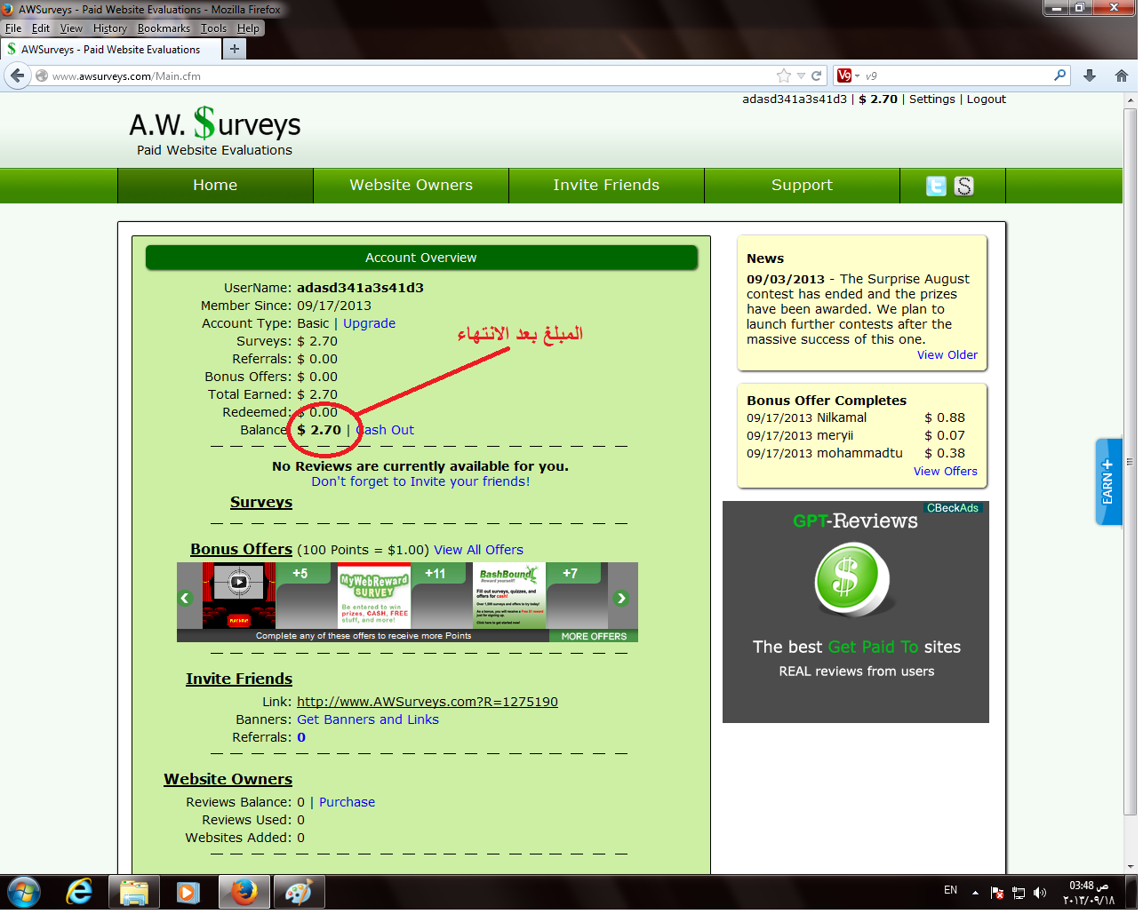The height and width of the screenshot is (922, 1143).
Task: Open Windows Media Player taskbar icon
Action: (188, 892)
